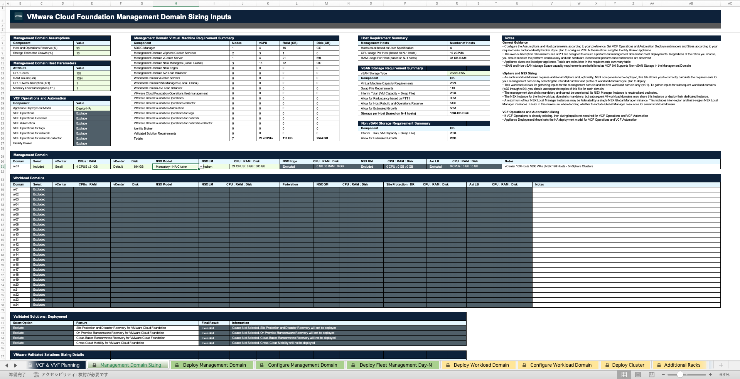Select Identity Broker Exclude cell

coord(92,143)
